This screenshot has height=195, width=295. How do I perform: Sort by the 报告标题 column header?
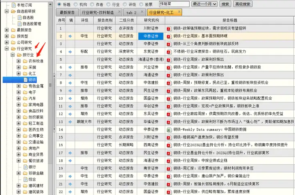click(x=230, y=21)
